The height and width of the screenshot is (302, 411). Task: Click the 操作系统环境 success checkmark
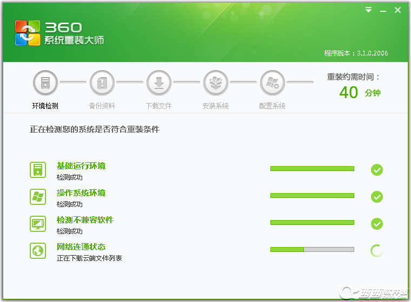(377, 197)
